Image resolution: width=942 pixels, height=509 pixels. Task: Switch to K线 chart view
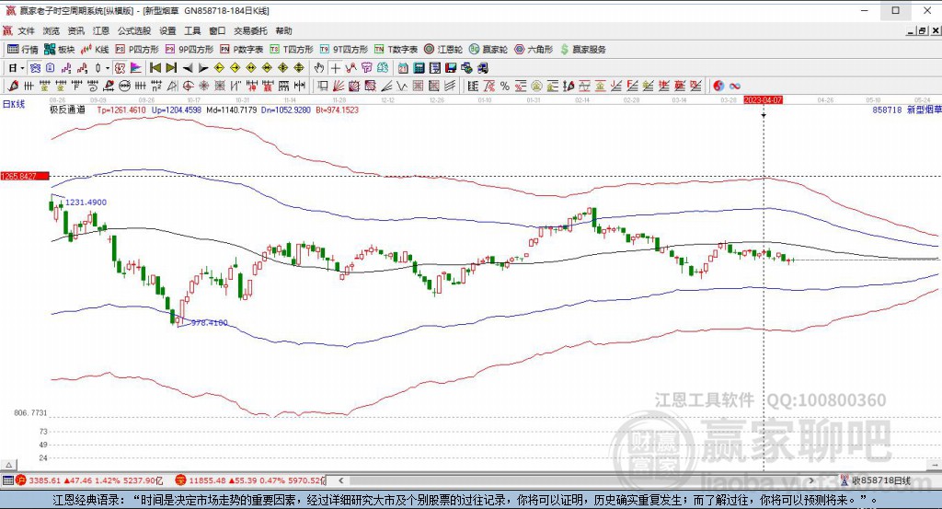tap(95, 50)
